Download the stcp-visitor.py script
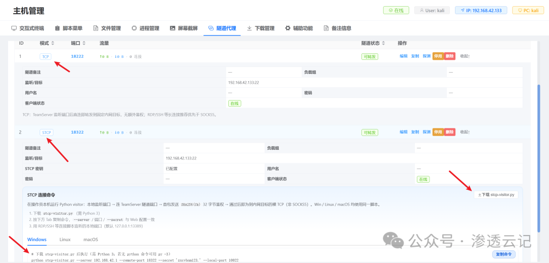 tap(496, 195)
